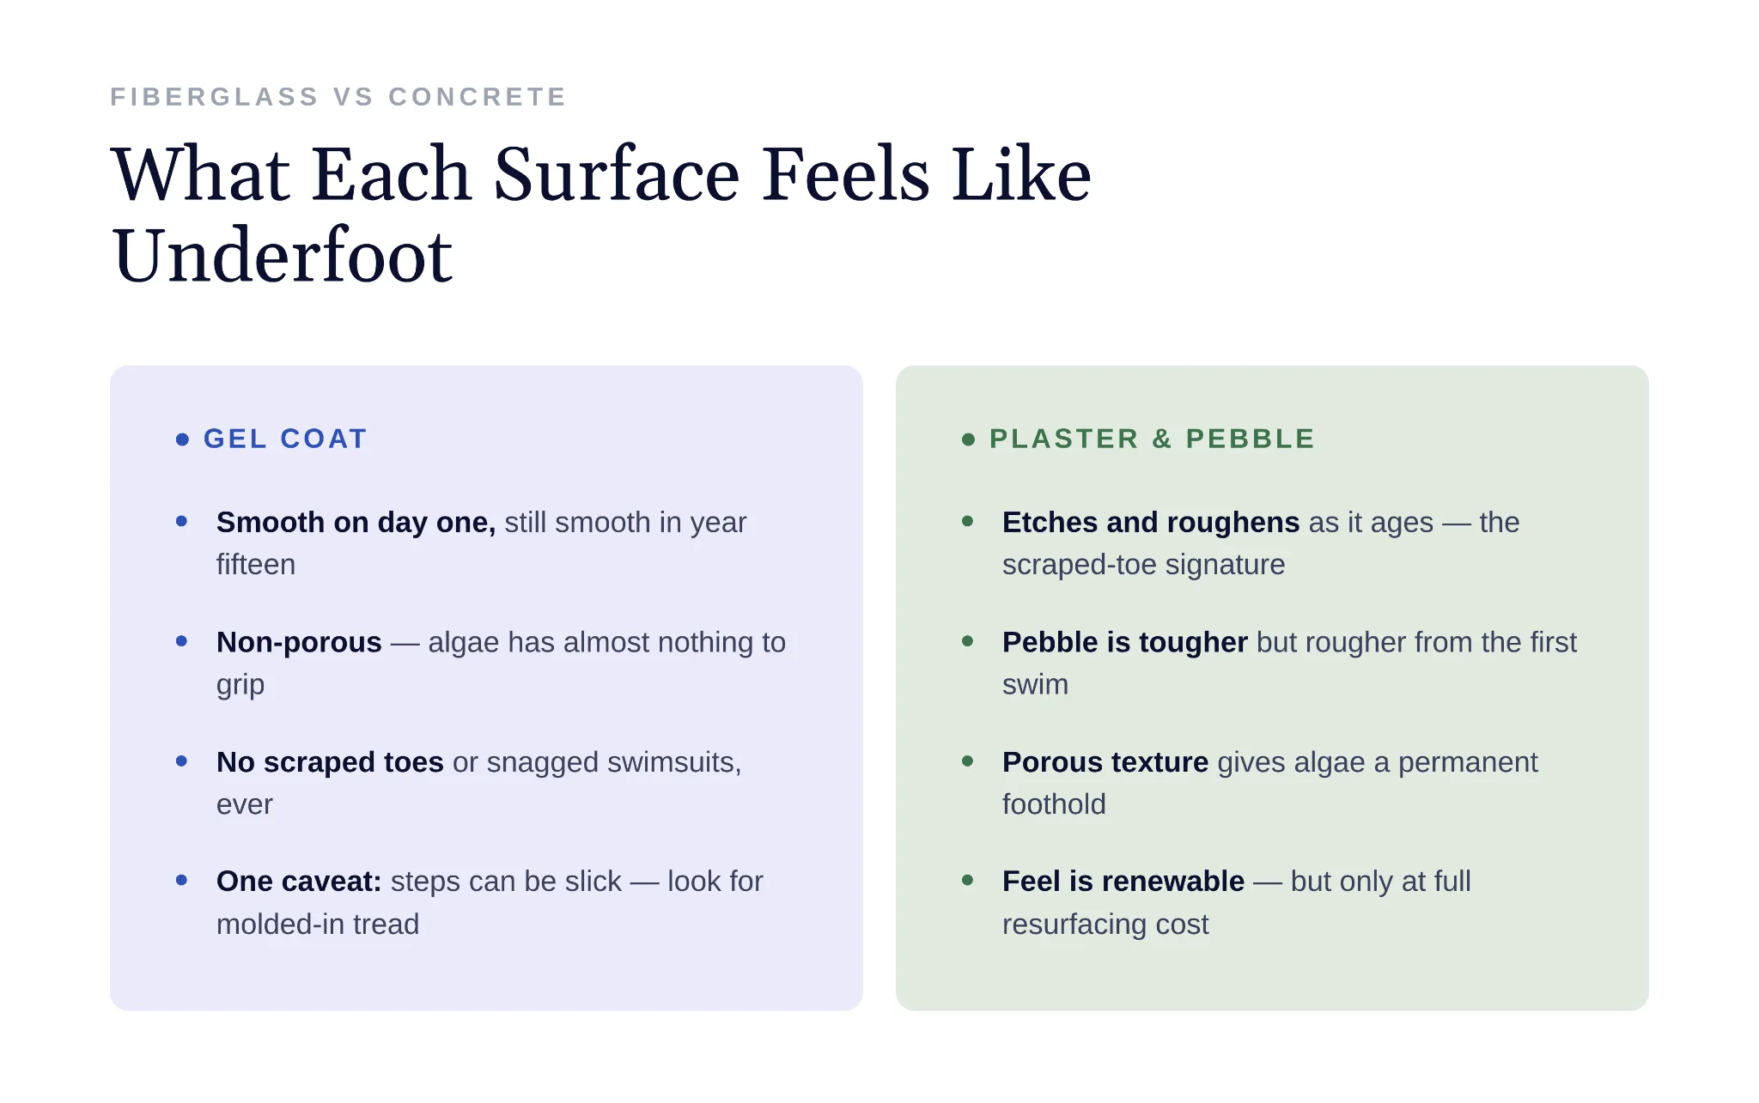Click the blue dot beside GEL COAT

click(x=182, y=439)
